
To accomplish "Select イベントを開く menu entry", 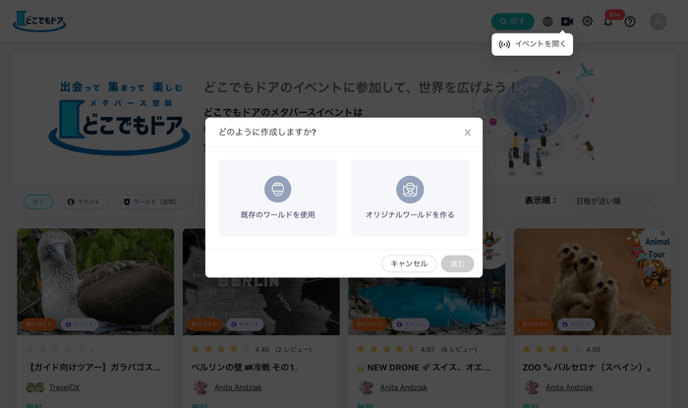I will point(533,44).
